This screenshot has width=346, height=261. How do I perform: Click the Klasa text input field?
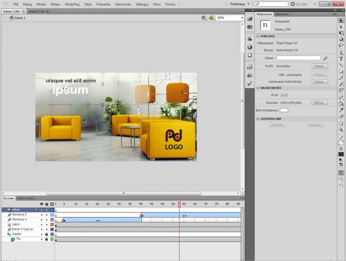pos(298,58)
